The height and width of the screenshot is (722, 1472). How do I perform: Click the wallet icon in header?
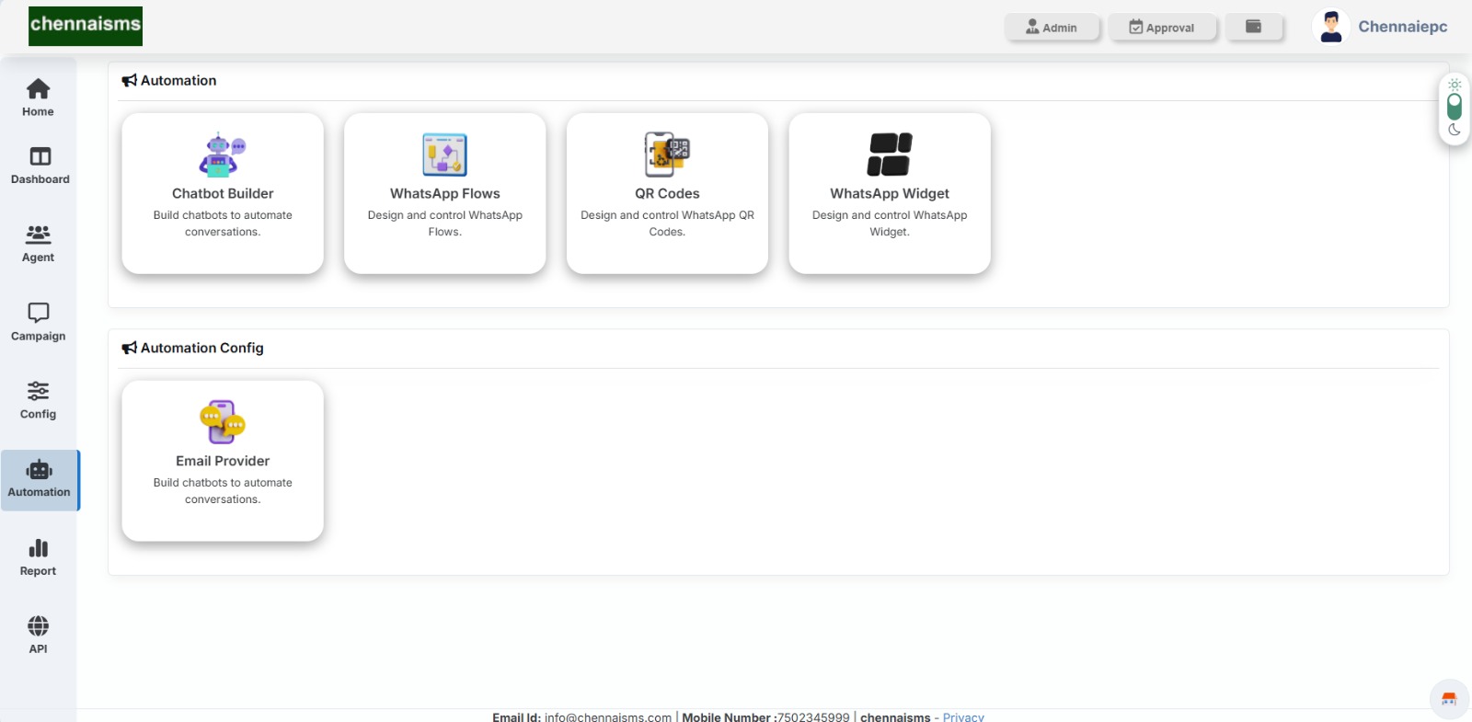click(x=1253, y=27)
